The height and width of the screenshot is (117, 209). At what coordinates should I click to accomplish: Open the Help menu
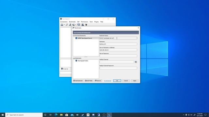pos(102,22)
